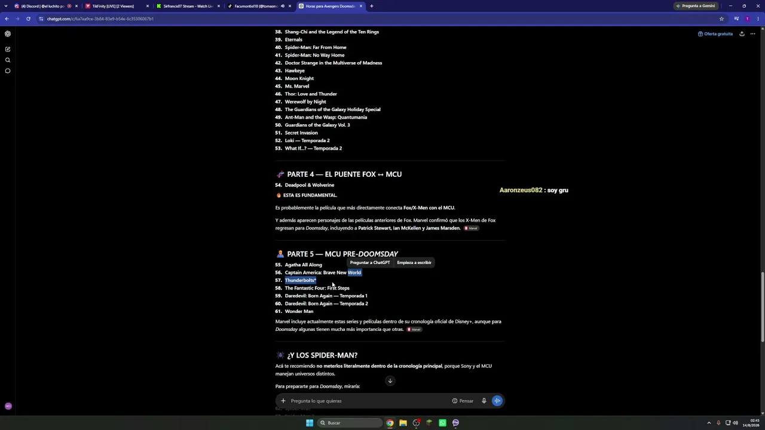The image size is (765, 430).
Task: Open the ChatGPT logo home icon
Action: coord(8,34)
